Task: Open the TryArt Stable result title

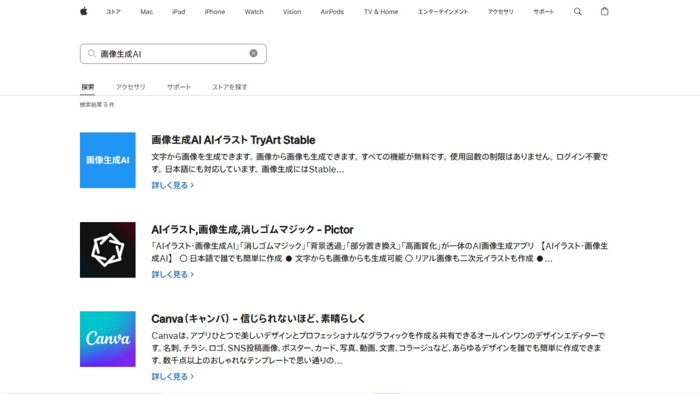Action: coord(233,140)
